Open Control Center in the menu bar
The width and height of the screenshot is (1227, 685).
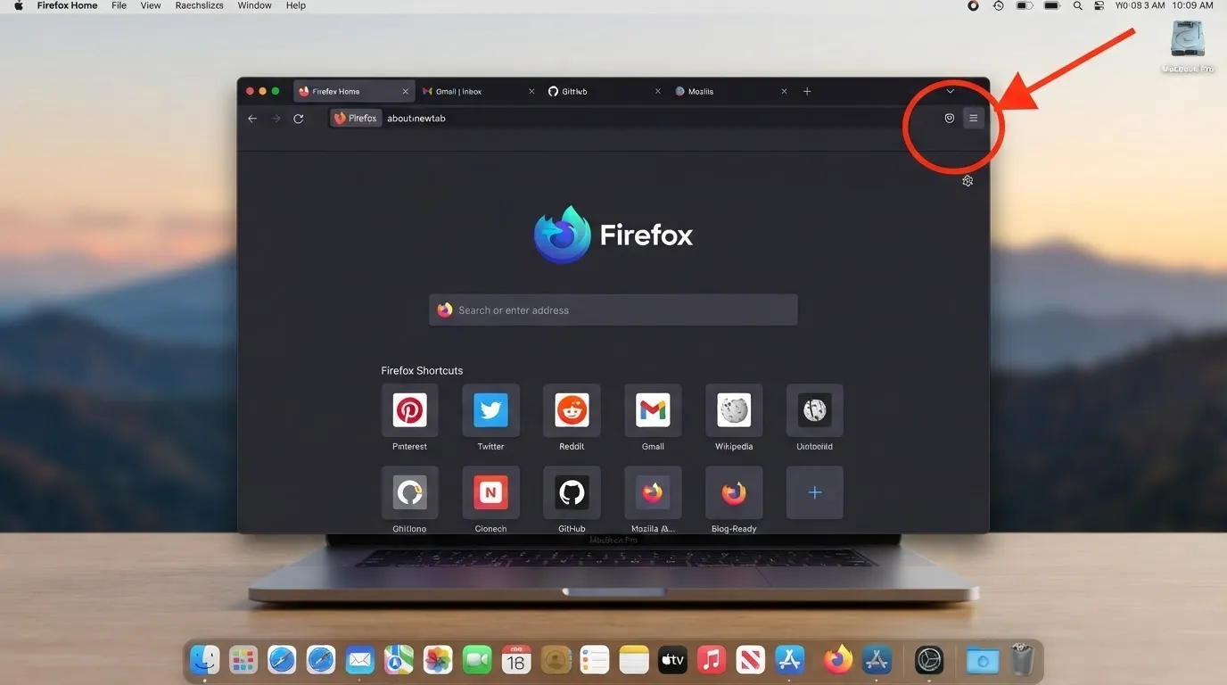tap(1099, 5)
